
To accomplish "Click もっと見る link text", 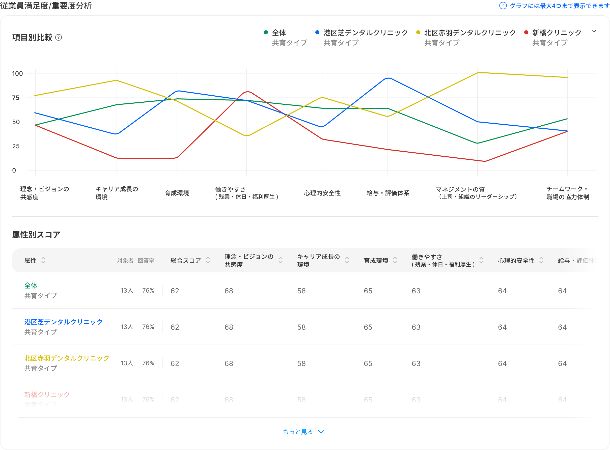I will point(297,432).
